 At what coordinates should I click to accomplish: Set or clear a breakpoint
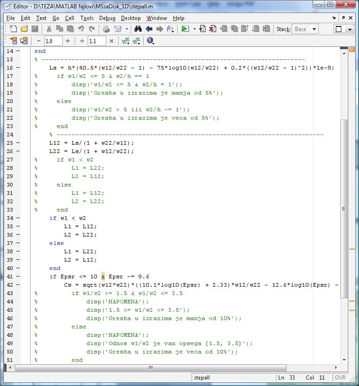(202, 29)
